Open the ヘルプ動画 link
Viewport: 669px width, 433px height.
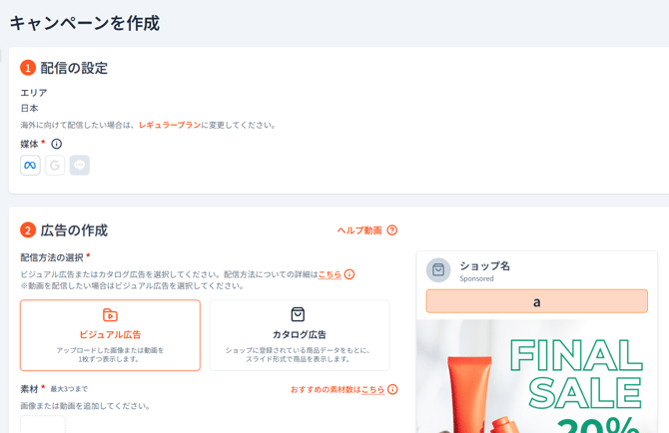[x=359, y=230]
